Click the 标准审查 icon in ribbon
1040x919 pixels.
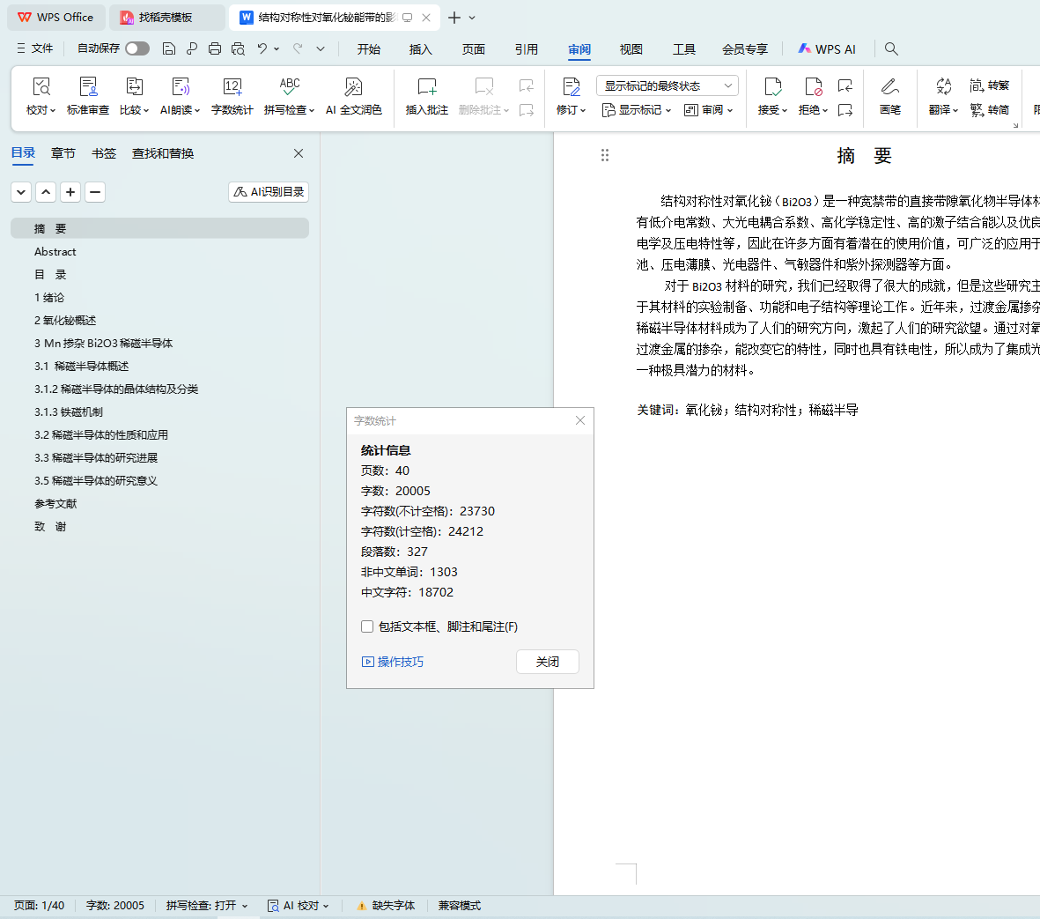pos(88,95)
